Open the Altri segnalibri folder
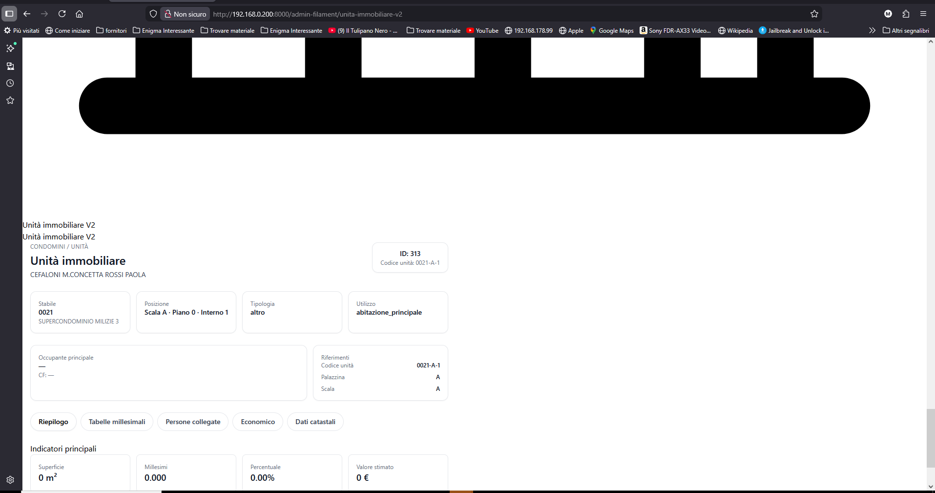Image resolution: width=935 pixels, height=493 pixels. click(x=906, y=30)
